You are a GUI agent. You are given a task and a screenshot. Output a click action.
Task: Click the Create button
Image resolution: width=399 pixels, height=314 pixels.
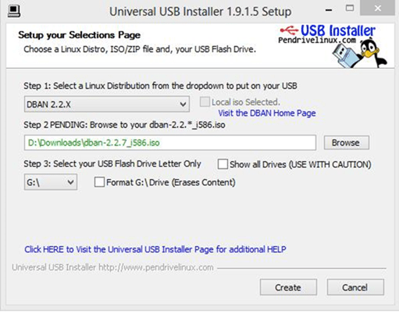[x=288, y=288]
